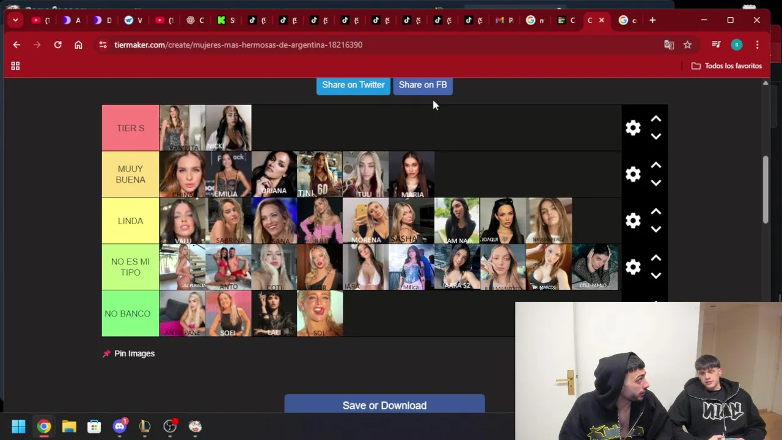Move NO ES MI TIPO row up
Image resolution: width=782 pixels, height=440 pixels.
[656, 258]
